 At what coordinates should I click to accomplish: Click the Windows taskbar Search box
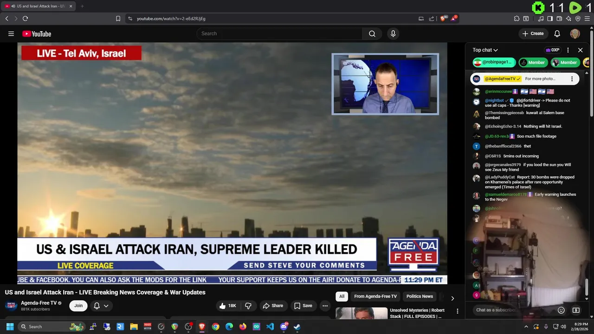point(52,327)
